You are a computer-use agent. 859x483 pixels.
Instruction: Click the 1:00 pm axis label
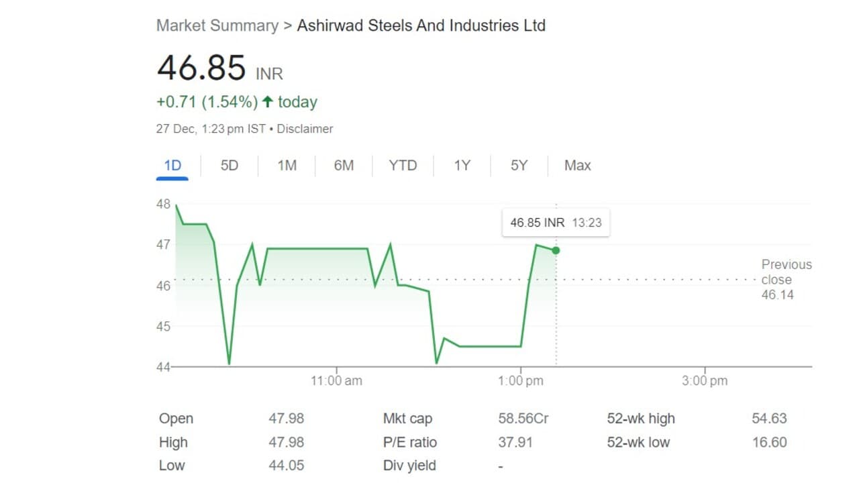[521, 381]
